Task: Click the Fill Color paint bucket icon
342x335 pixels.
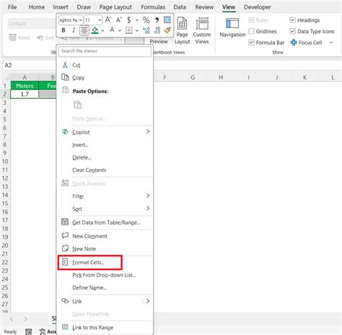Action: coord(95,30)
